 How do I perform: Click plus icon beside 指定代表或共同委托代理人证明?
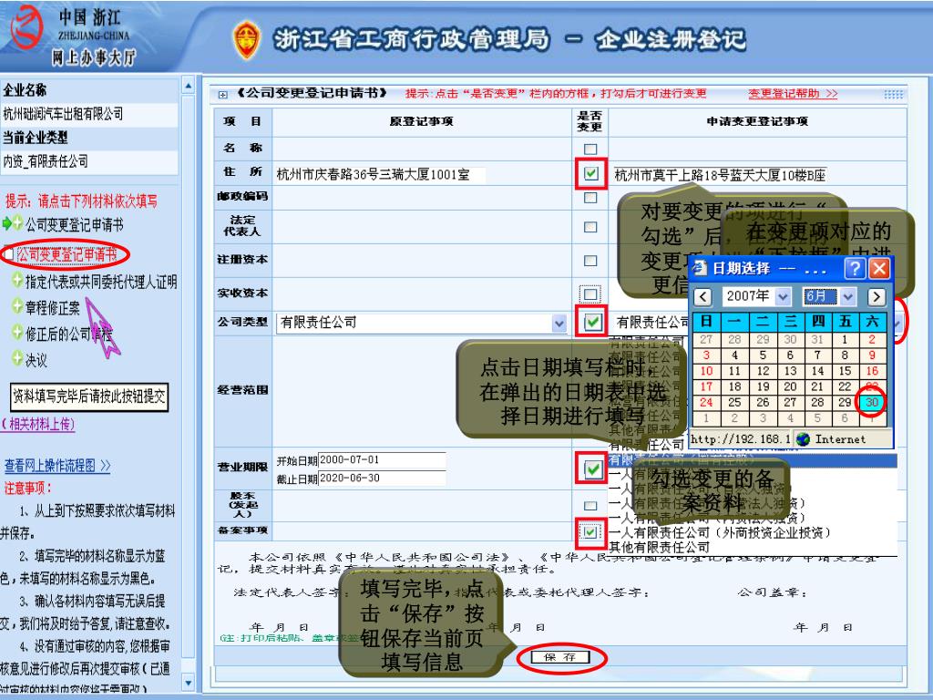17,280
